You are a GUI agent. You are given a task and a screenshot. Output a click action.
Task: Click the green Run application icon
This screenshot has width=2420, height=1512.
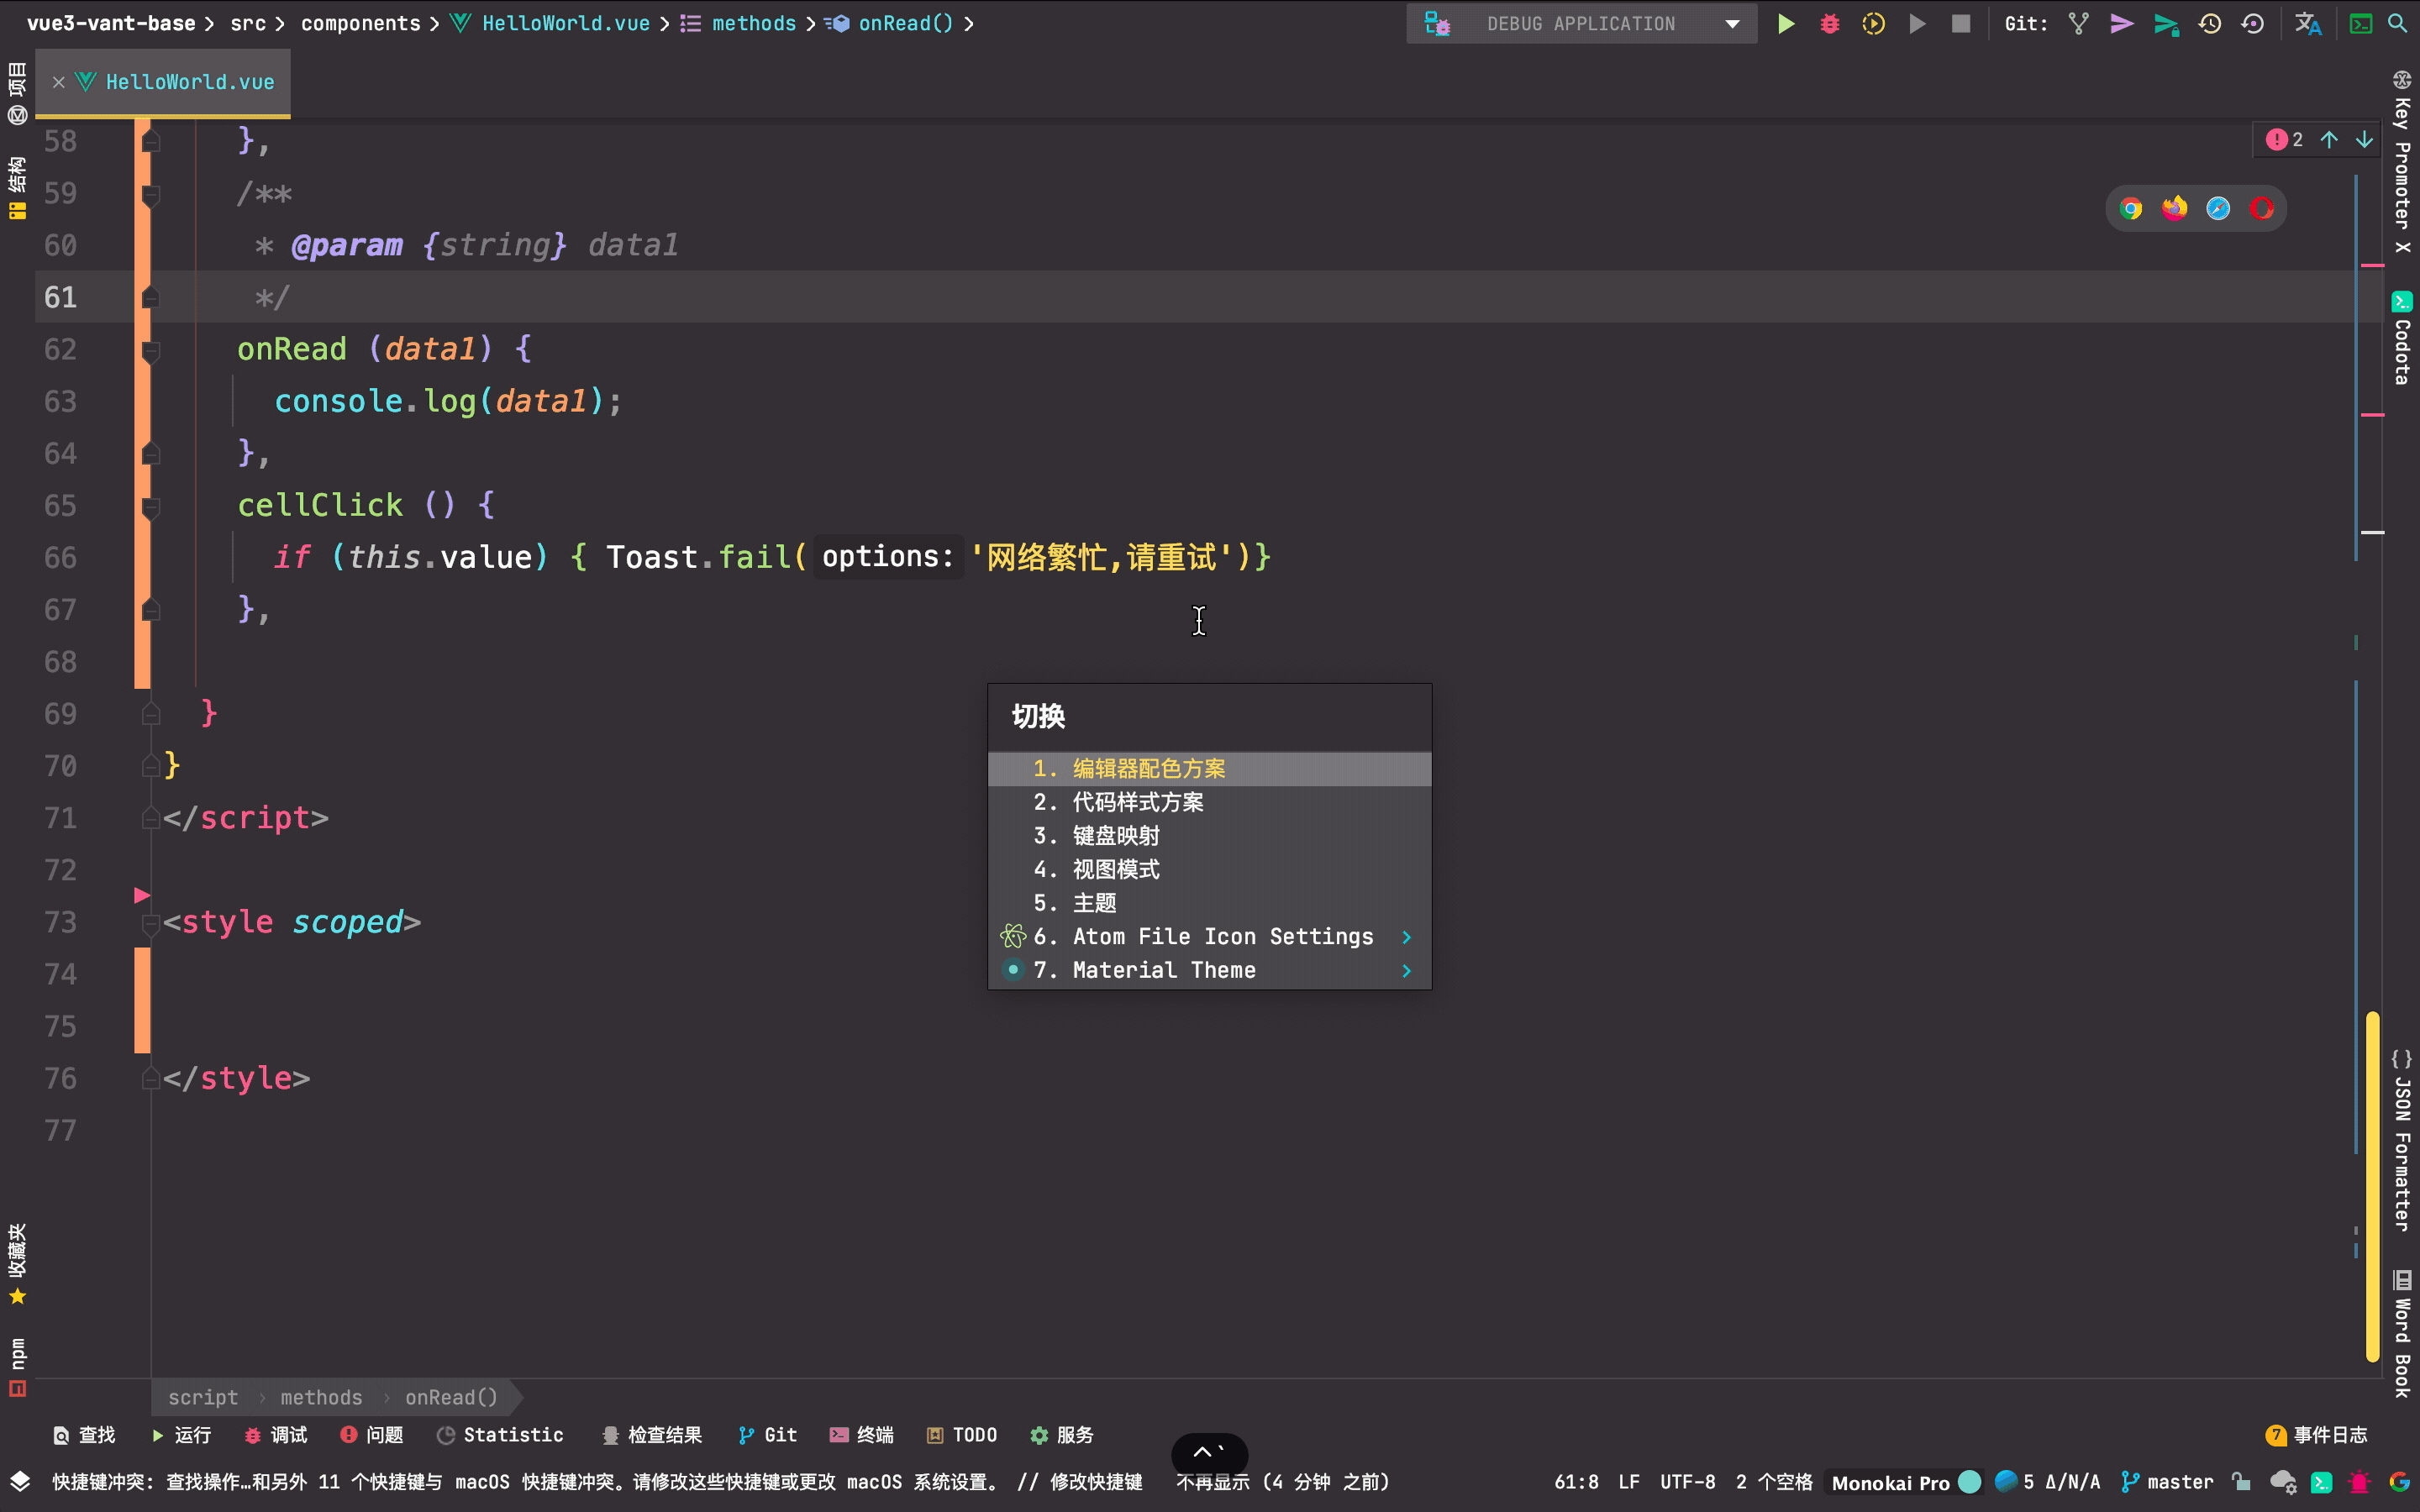1785,23
